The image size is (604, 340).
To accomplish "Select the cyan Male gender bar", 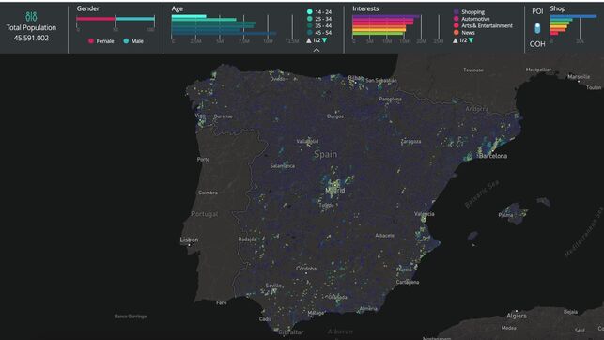I will pos(135,19).
